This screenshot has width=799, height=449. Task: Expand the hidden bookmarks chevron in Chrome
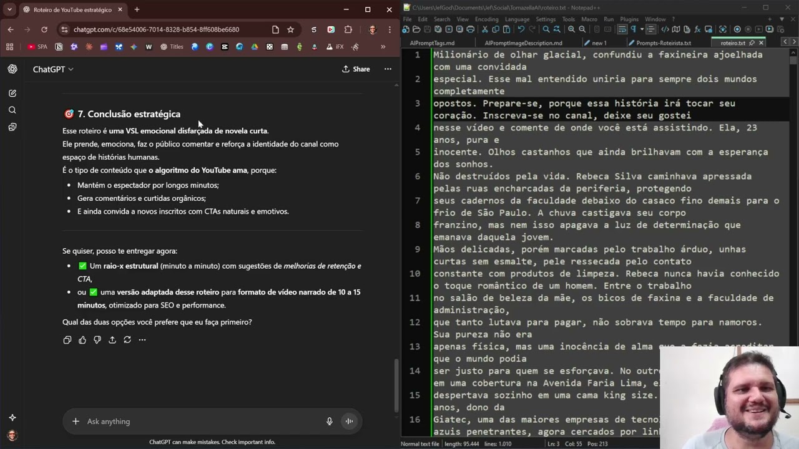click(x=383, y=47)
